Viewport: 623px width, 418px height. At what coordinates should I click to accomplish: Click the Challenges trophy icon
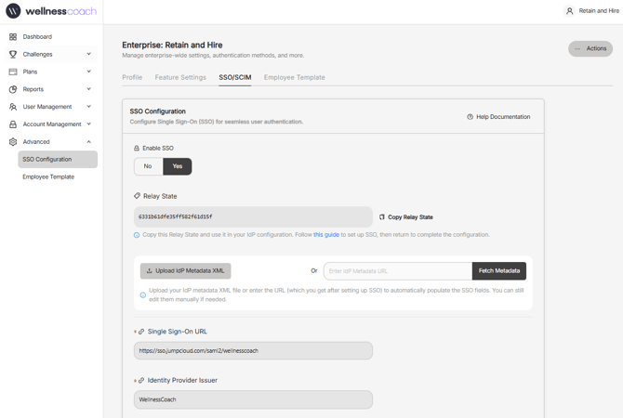13,55
